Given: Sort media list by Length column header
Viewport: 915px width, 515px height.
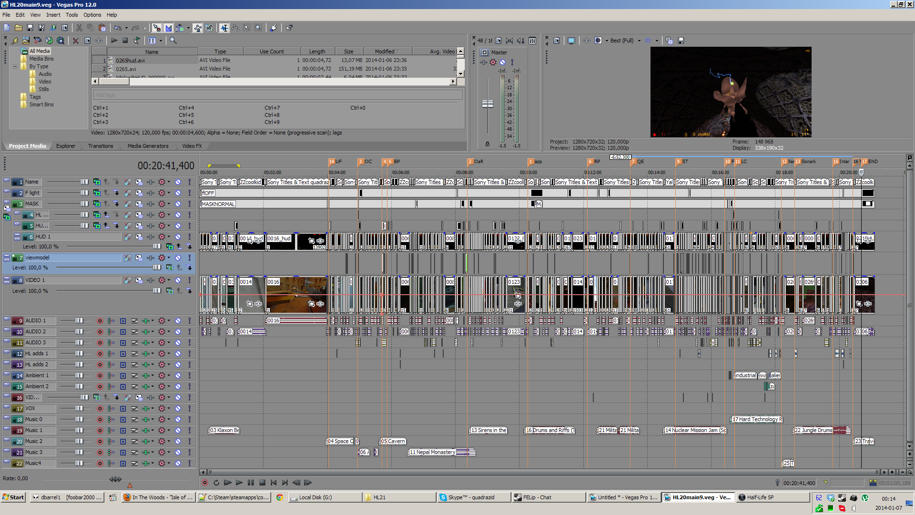Looking at the screenshot, I should (317, 51).
